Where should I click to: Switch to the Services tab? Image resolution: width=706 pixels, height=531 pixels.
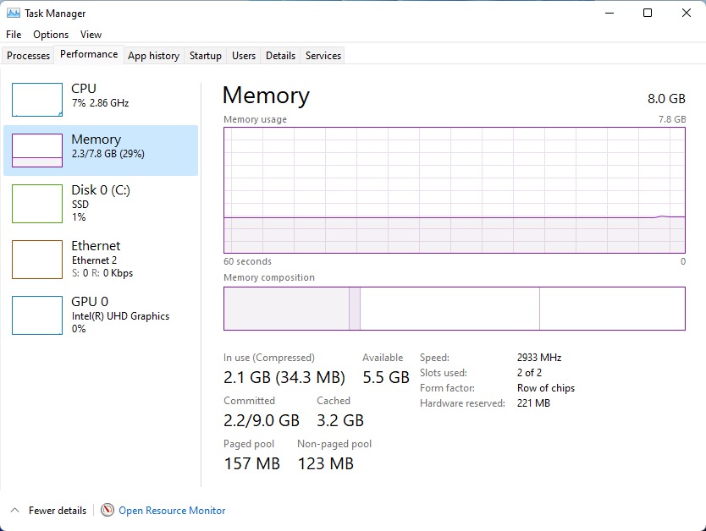click(x=323, y=56)
